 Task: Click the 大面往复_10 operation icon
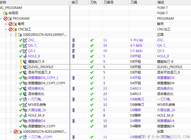point(25,110)
